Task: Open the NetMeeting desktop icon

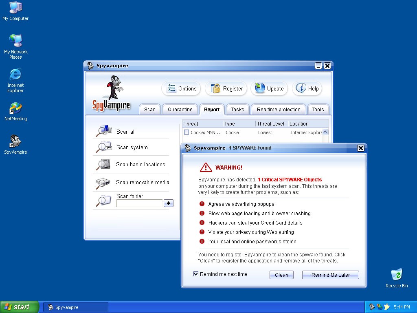Action: click(x=15, y=108)
